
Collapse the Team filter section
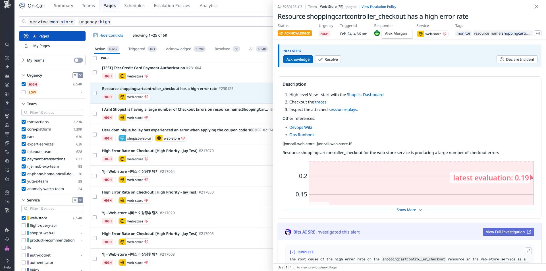coord(23,104)
